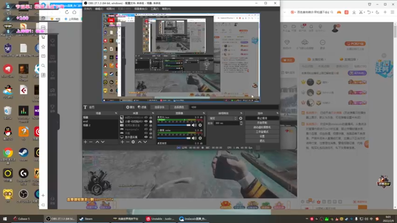397x223 pixels.
Task: Open dropdown arrow next to scissors icon
Action: (364, 12)
